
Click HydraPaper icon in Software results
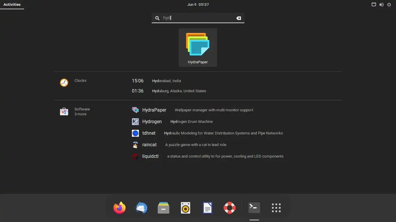coord(135,110)
